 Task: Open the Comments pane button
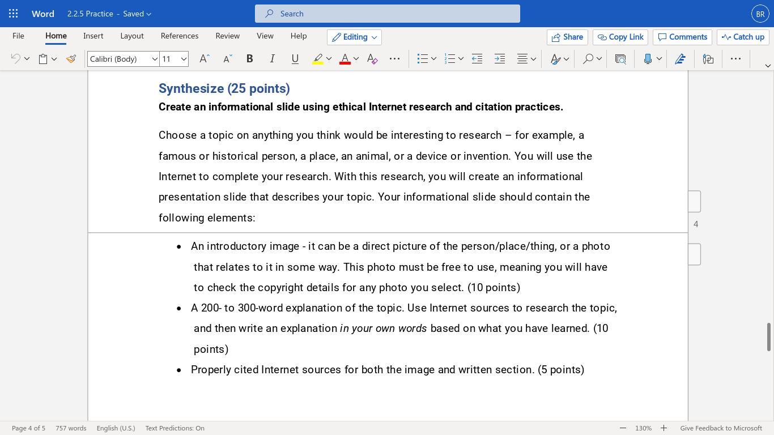coord(682,37)
